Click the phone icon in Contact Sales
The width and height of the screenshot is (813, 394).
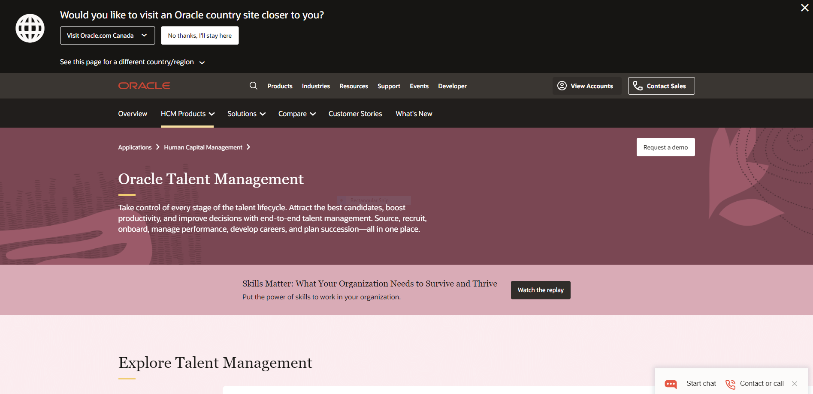point(638,86)
